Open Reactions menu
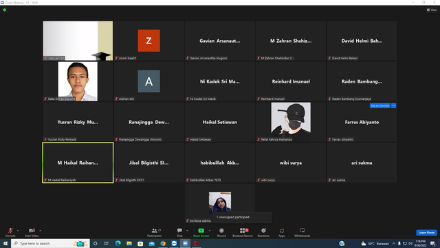Screen dimensions: 440x248 pos(263,232)
